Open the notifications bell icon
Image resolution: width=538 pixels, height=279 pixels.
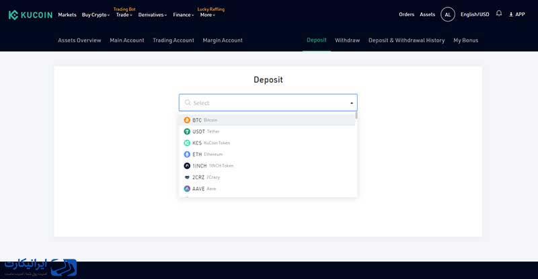tap(499, 13)
